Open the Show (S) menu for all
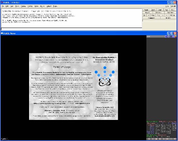Viewport: 178px width, 141px height. pyautogui.click(x=169, y=36)
